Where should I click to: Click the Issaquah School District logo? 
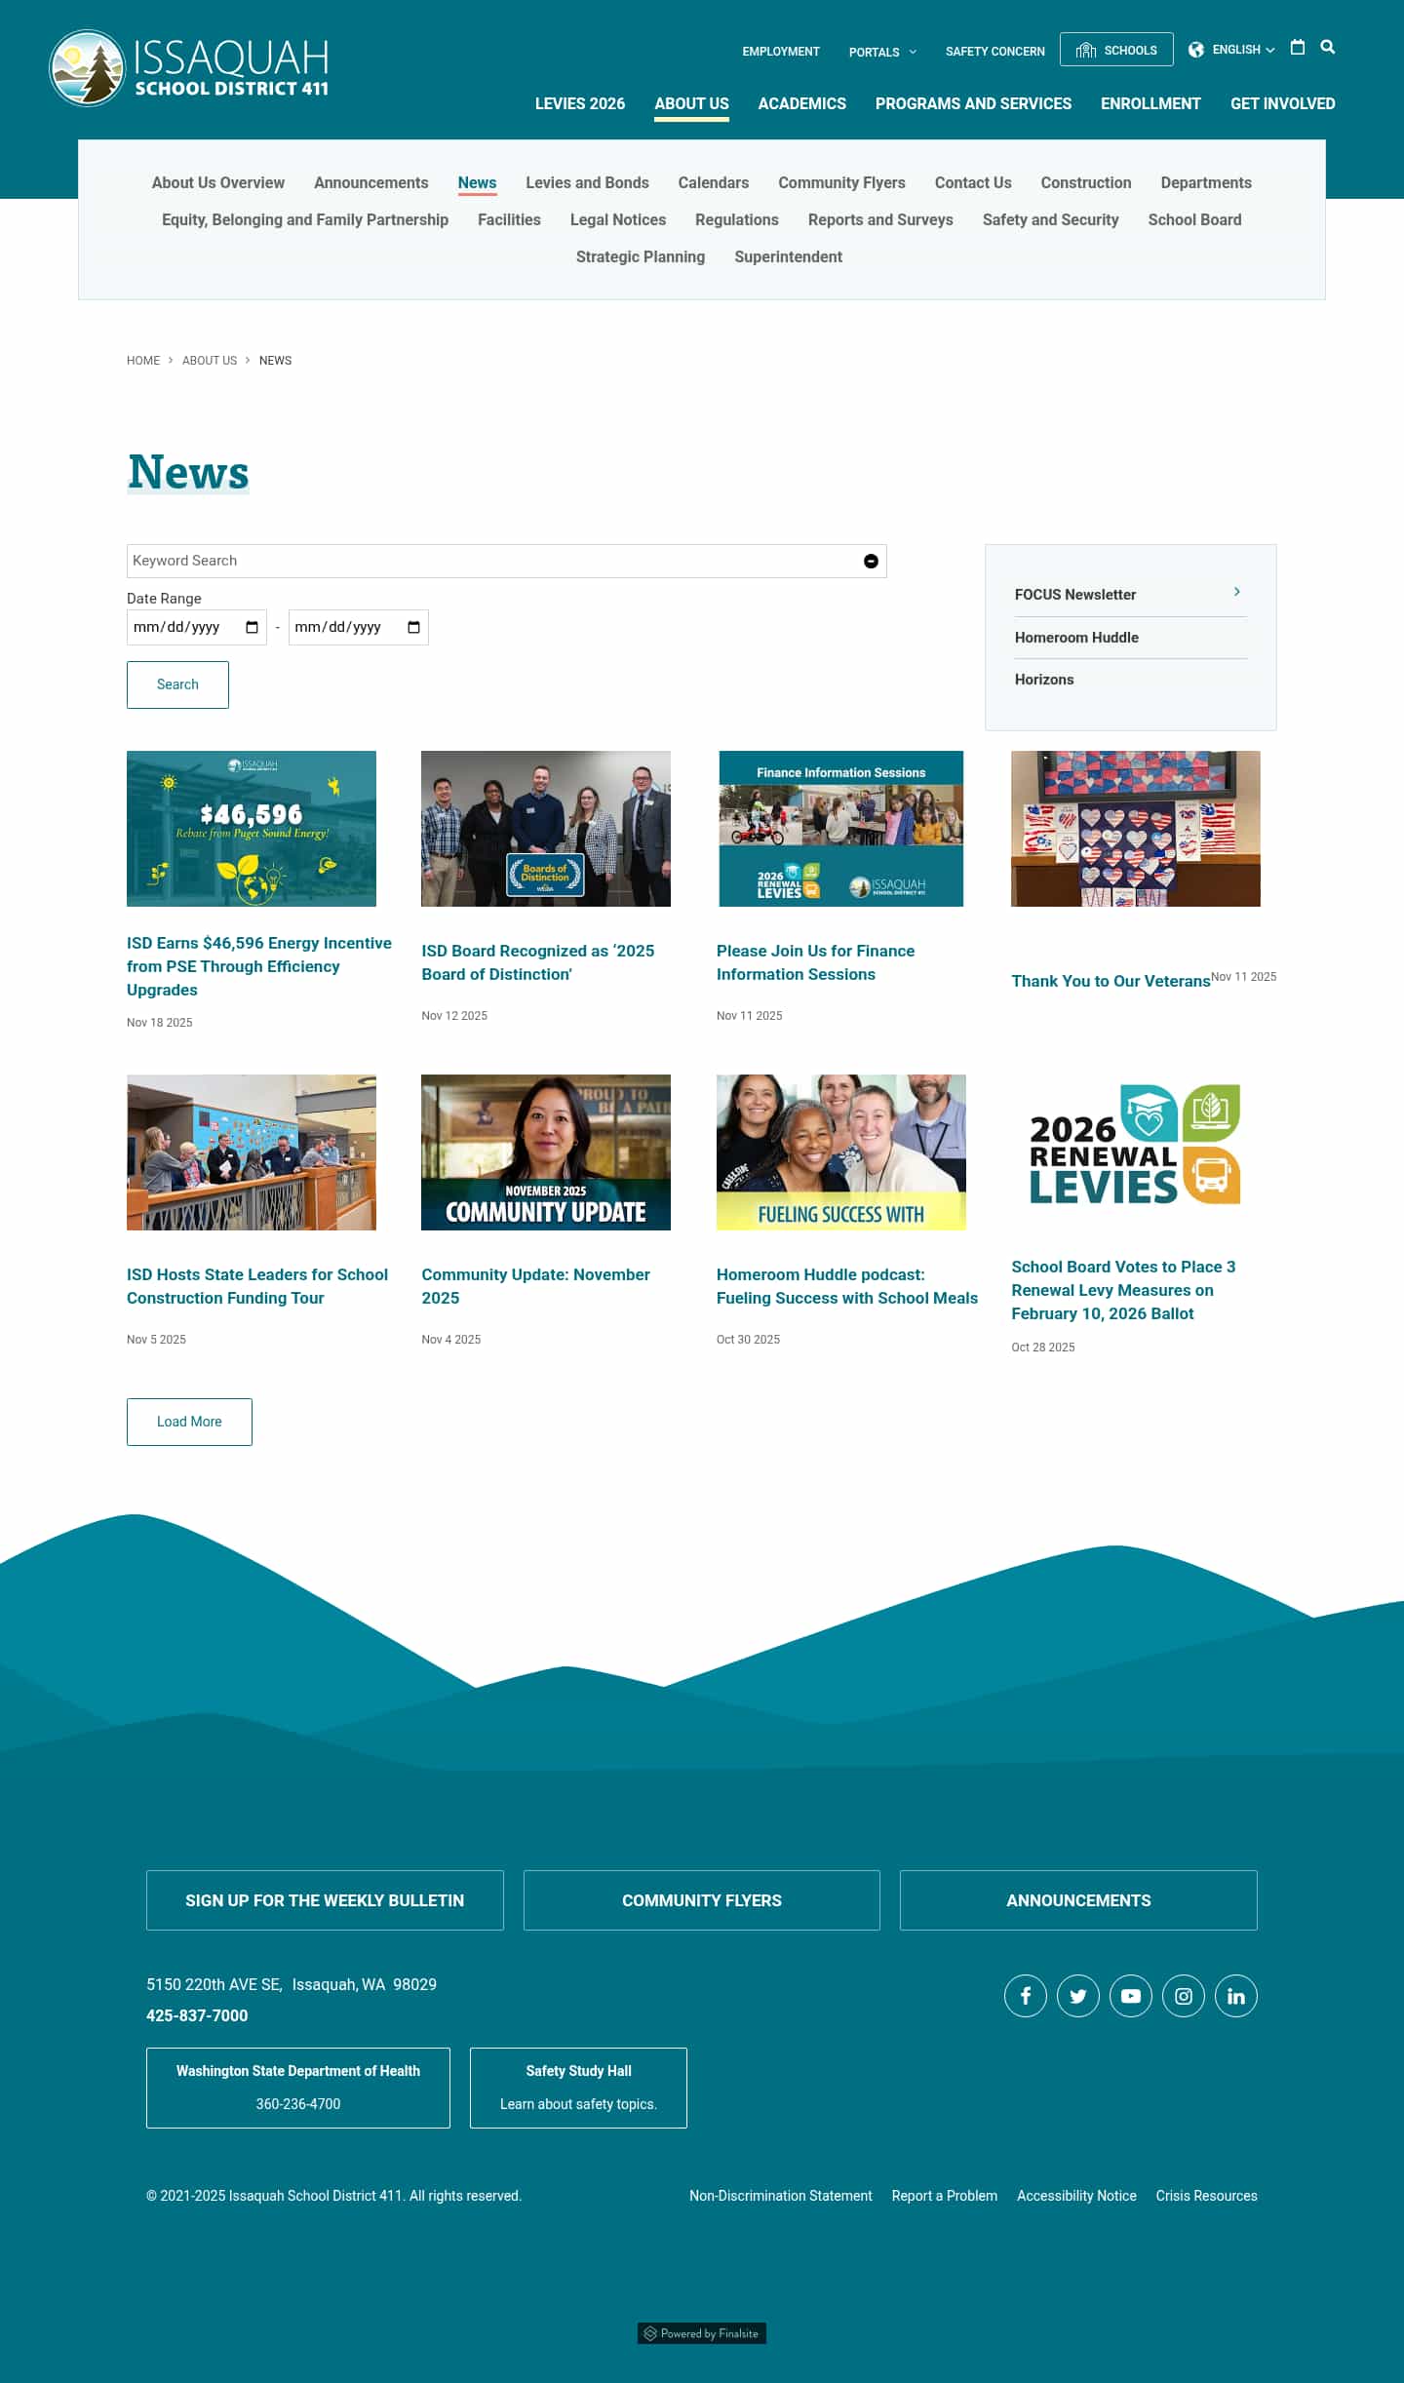pyautogui.click(x=189, y=68)
